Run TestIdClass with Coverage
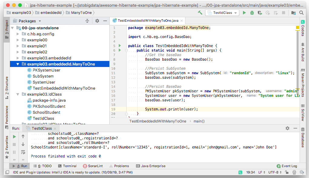This screenshot has height=178, width=309. [x=260, y=13]
